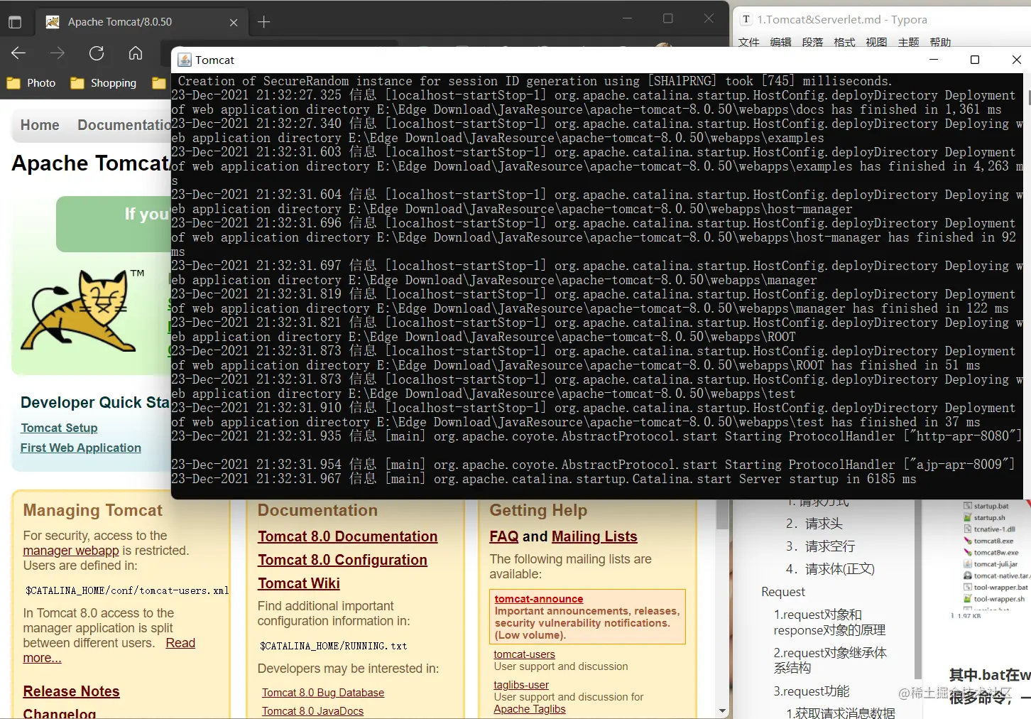
Task: Select outline item 1.获取请求消息数据
Action: pos(841,713)
